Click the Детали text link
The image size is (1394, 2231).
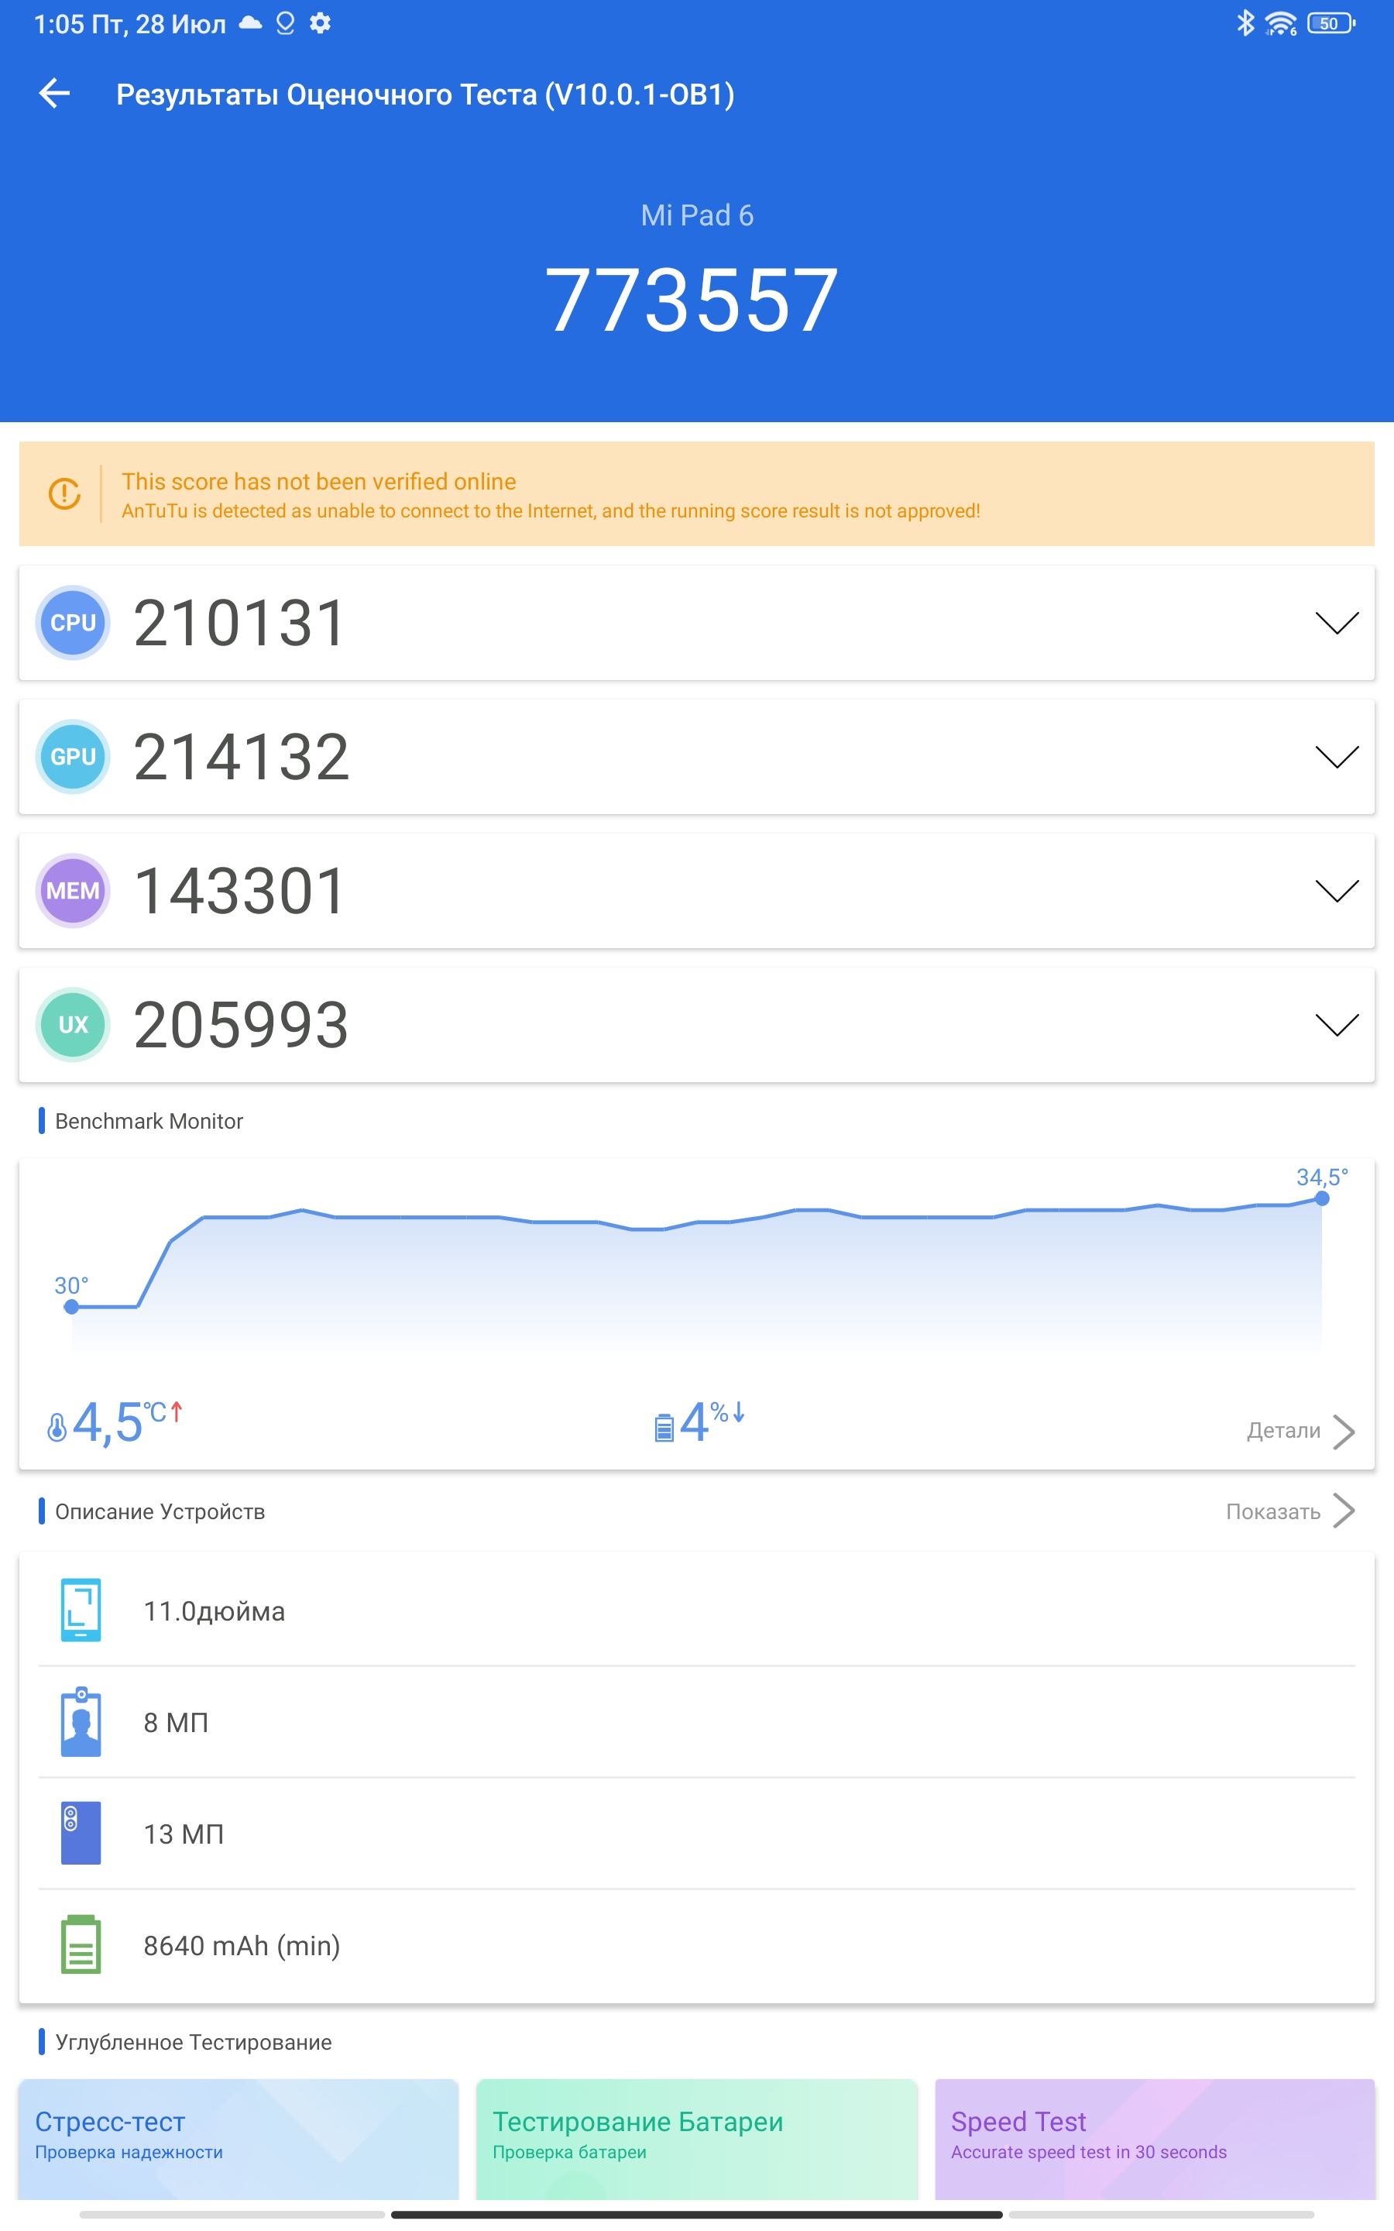[x=1283, y=1431]
